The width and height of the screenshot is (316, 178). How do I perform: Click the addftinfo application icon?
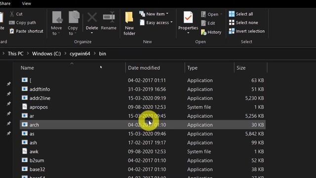25,89
